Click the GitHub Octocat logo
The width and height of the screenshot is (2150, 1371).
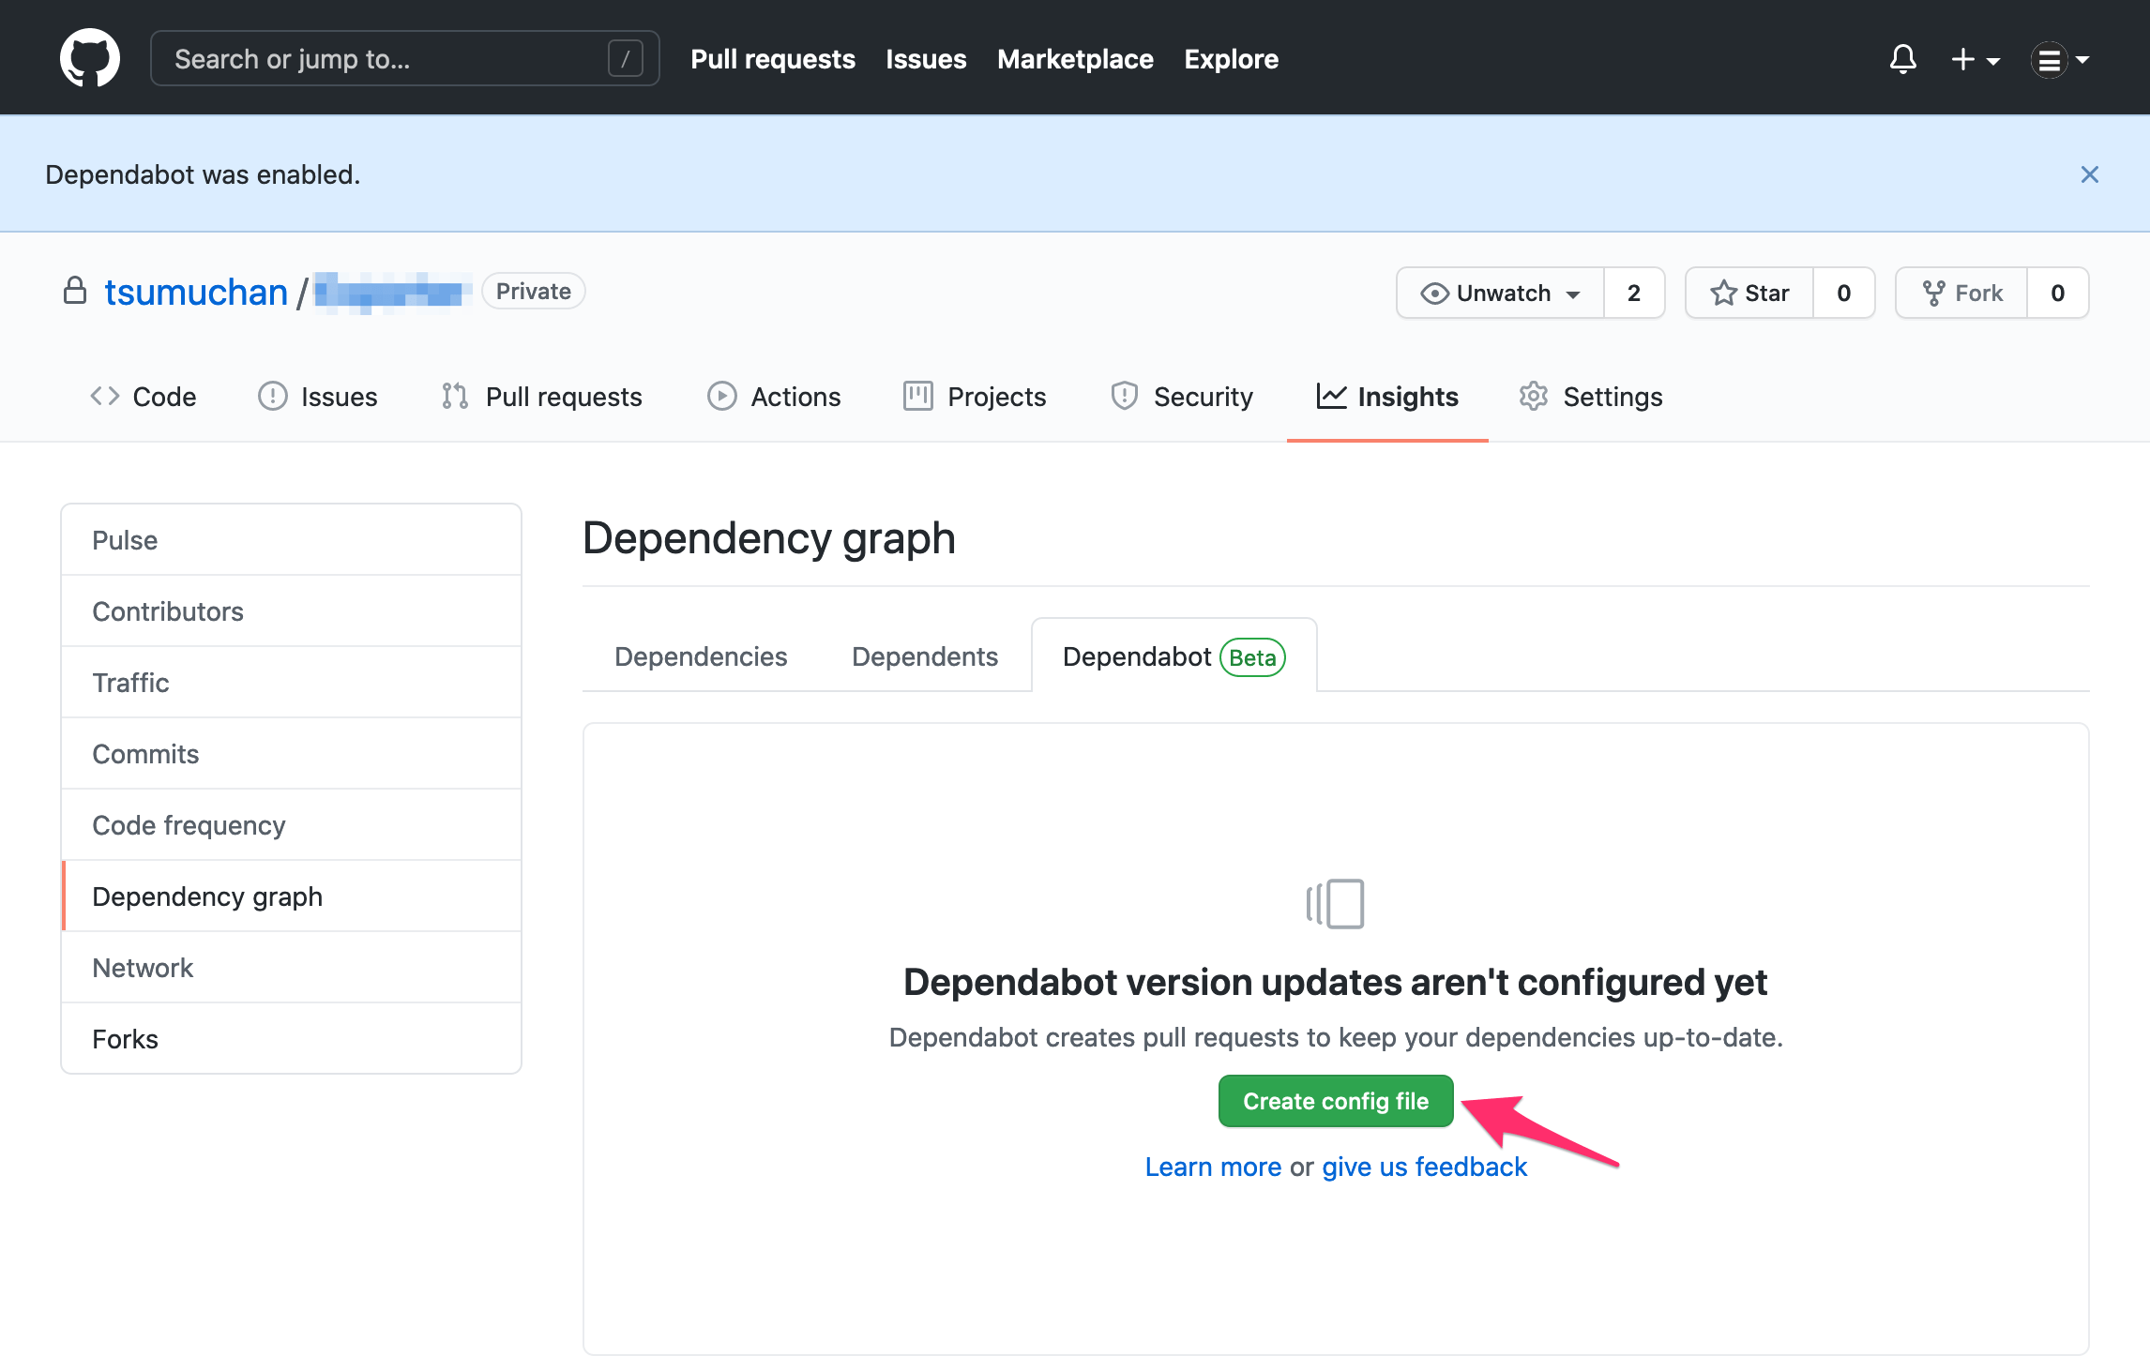click(90, 58)
